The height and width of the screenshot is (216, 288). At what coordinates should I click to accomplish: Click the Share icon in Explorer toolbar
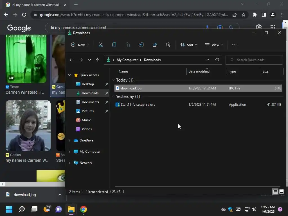(x=155, y=45)
